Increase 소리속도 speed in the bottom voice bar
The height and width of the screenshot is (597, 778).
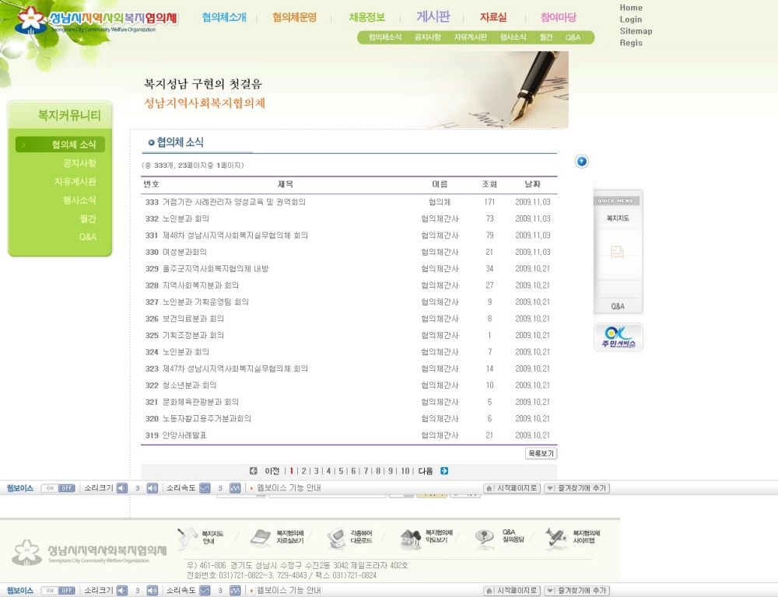[235, 591]
